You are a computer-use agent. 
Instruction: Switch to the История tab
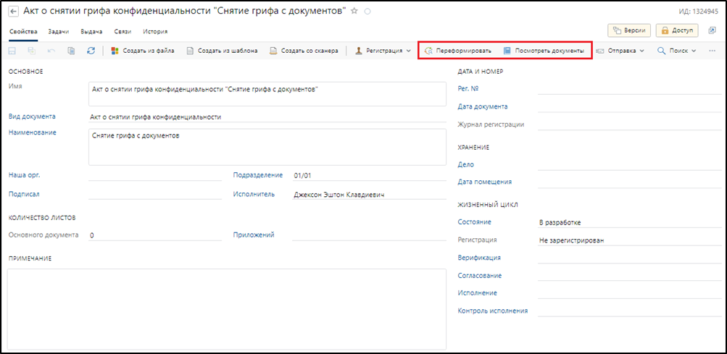point(155,32)
